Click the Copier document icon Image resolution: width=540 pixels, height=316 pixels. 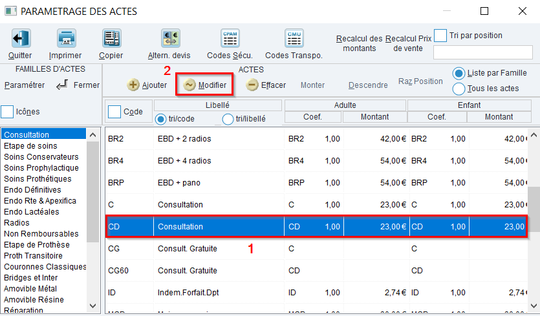pos(112,38)
